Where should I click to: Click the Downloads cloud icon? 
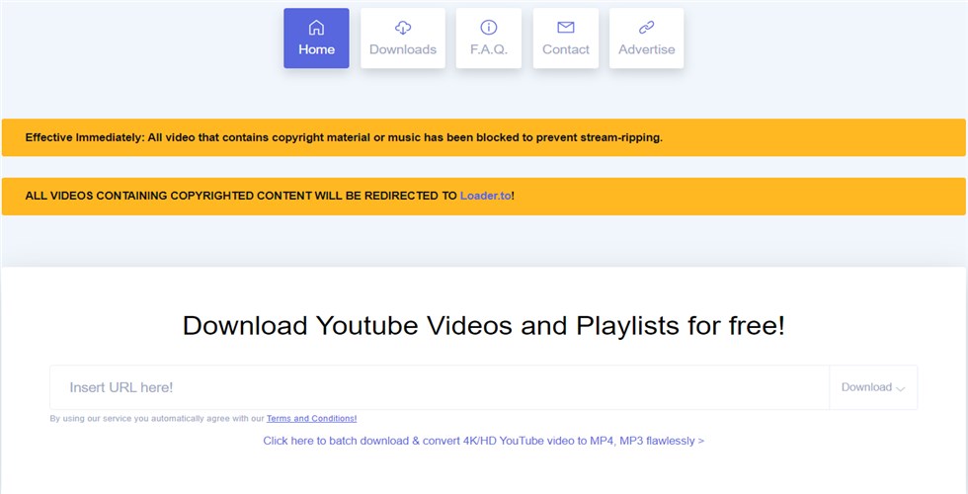(x=403, y=28)
